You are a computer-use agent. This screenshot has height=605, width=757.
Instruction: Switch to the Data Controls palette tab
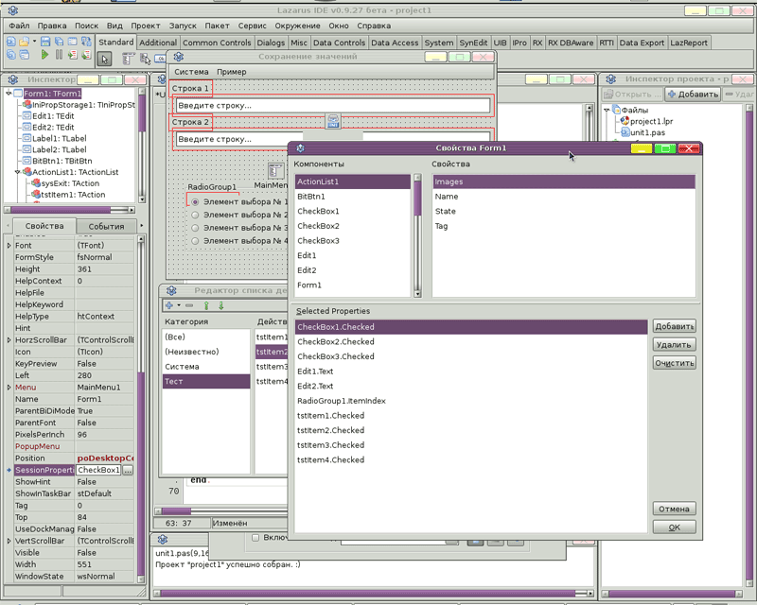[x=339, y=43]
